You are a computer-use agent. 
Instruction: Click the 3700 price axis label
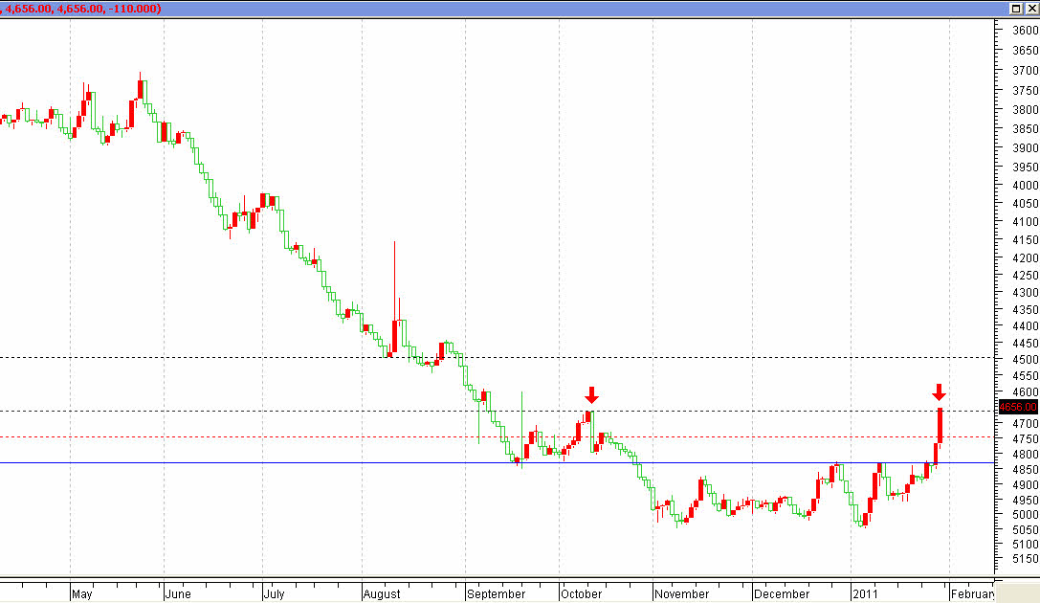[x=1026, y=70]
